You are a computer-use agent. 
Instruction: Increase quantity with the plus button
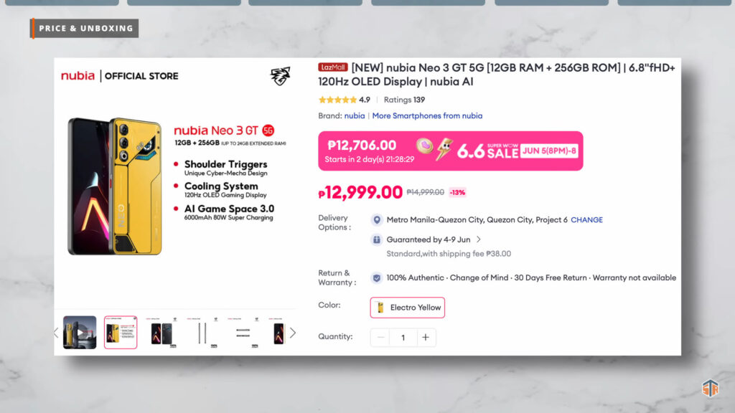[426, 338]
